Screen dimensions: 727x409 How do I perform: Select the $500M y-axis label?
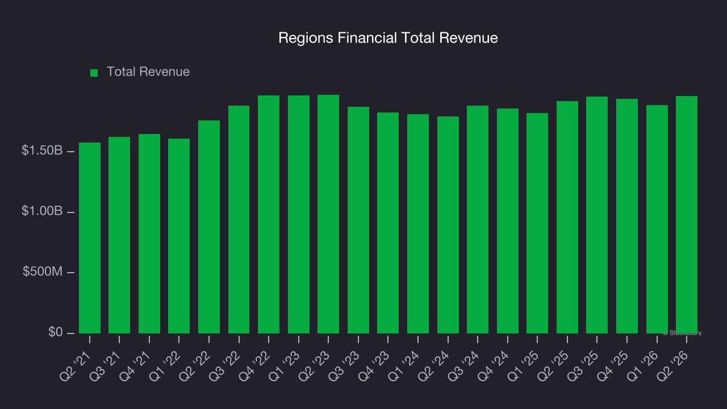click(42, 272)
